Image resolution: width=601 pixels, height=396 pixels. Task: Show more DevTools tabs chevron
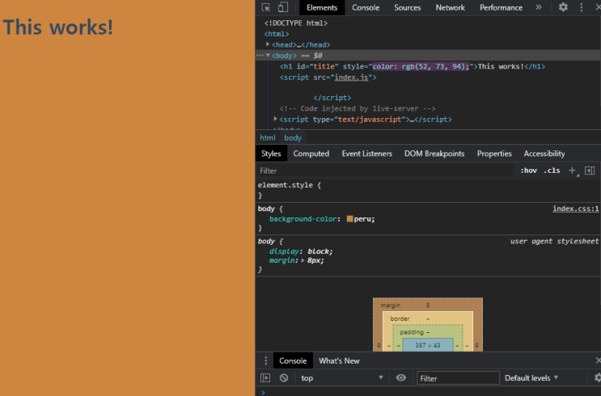[x=539, y=7]
